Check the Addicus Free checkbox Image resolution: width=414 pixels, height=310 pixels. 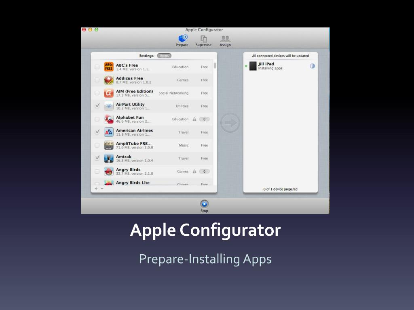pos(97,80)
